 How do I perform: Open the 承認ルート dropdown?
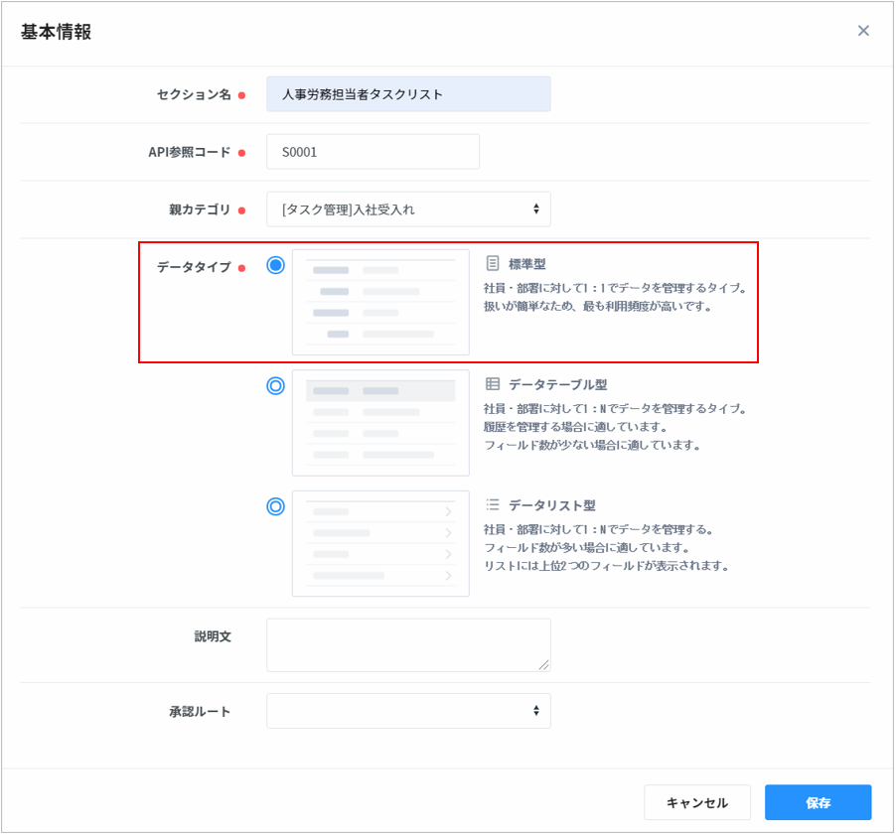[408, 711]
